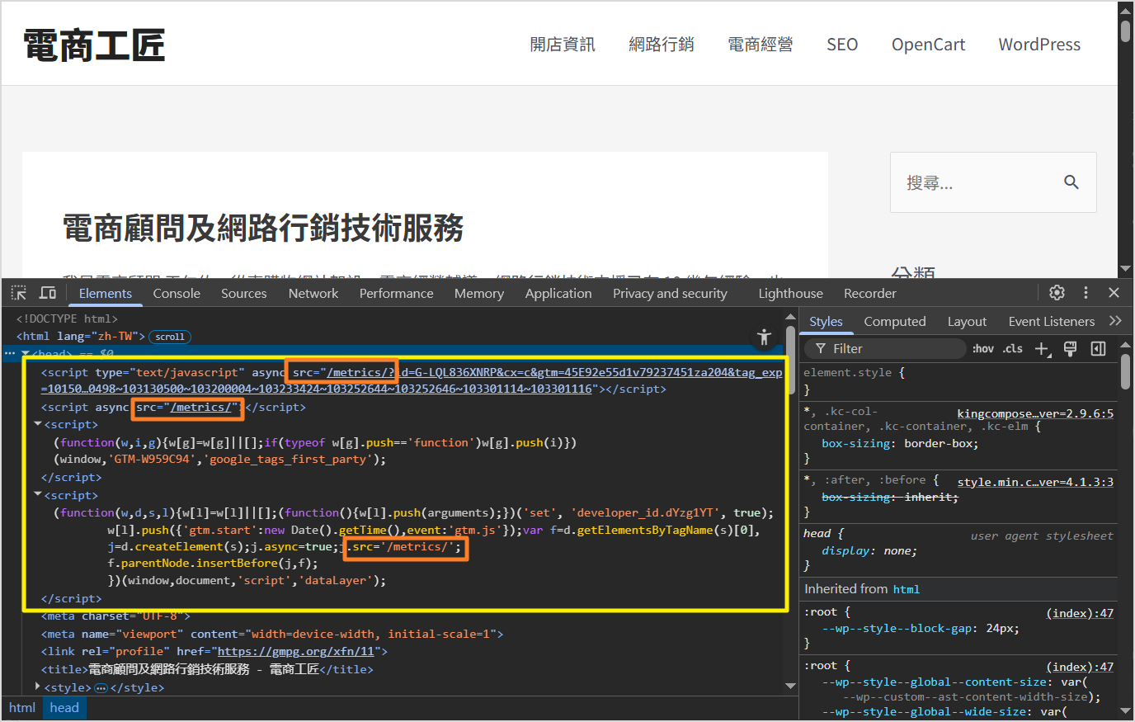Click the Styles pane scroll down arrow

coord(1126,710)
